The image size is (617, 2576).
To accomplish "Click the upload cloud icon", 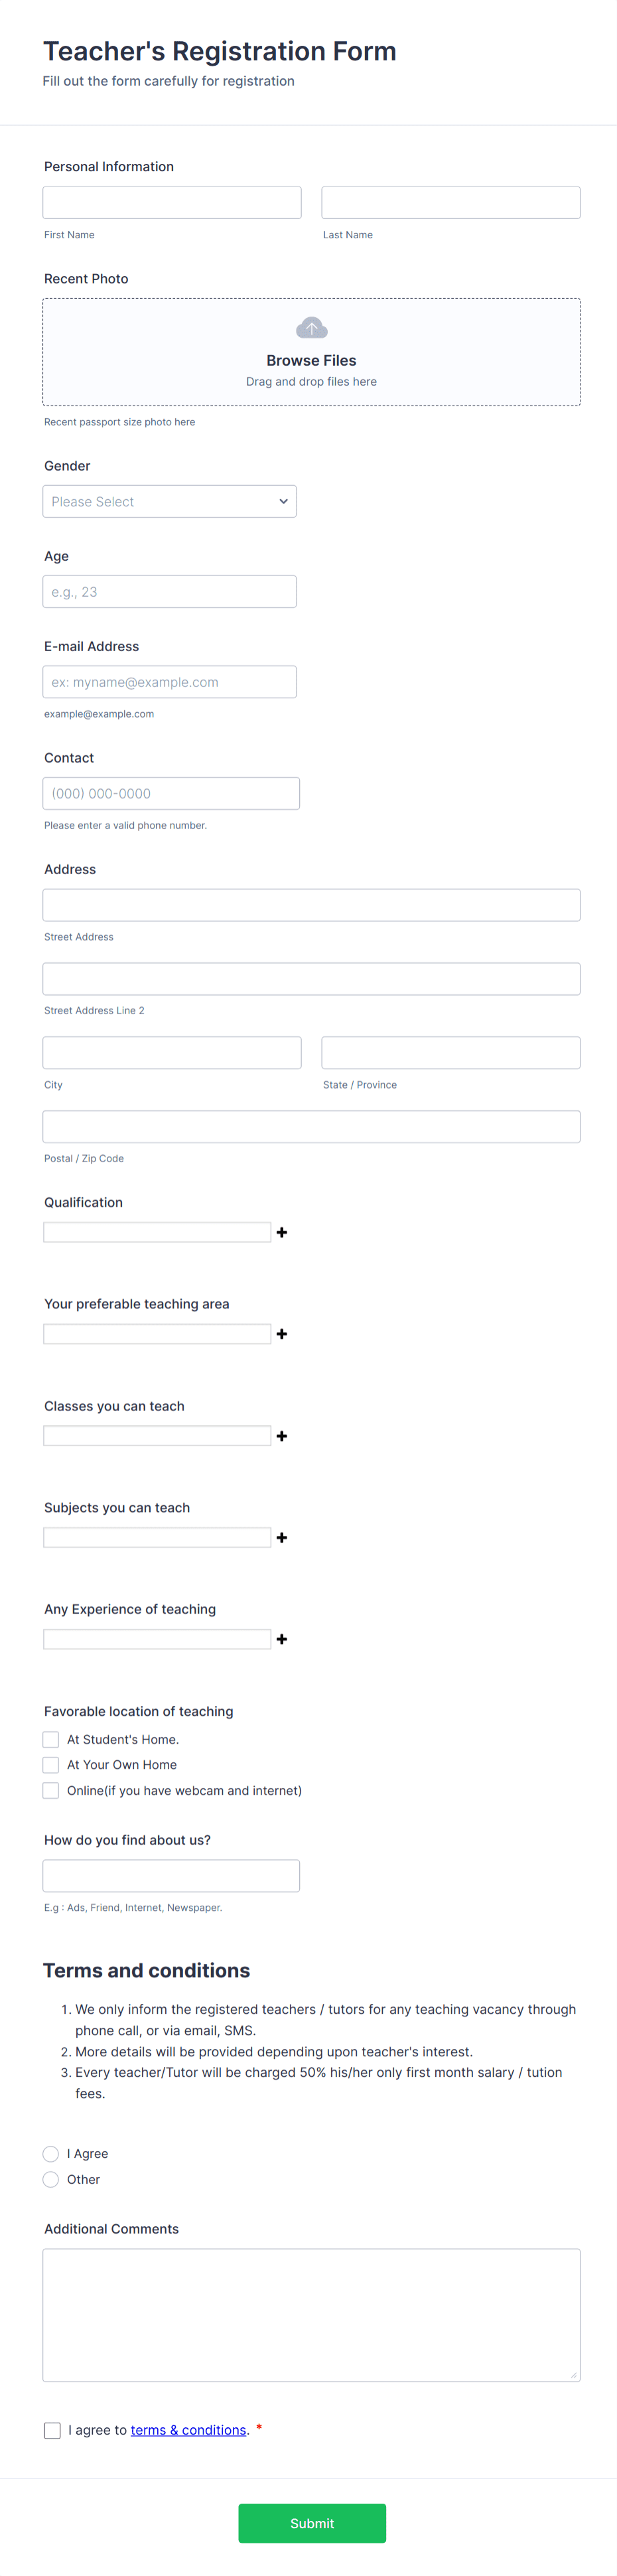I will click(x=311, y=327).
